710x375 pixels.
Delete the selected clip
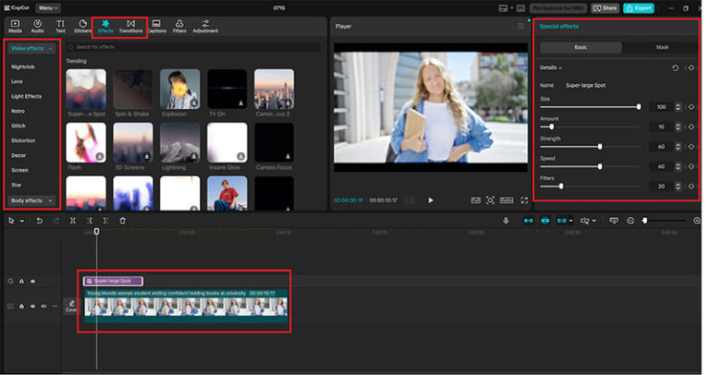coord(122,221)
